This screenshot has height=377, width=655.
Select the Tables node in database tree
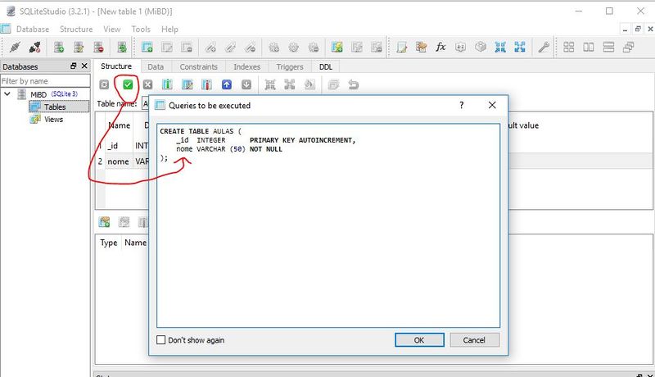55,107
